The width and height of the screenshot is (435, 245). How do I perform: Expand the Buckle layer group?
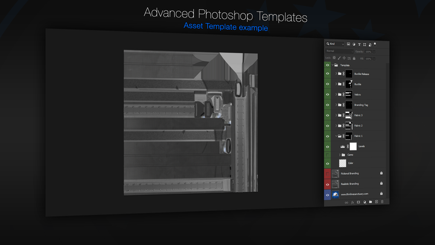pos(336,84)
